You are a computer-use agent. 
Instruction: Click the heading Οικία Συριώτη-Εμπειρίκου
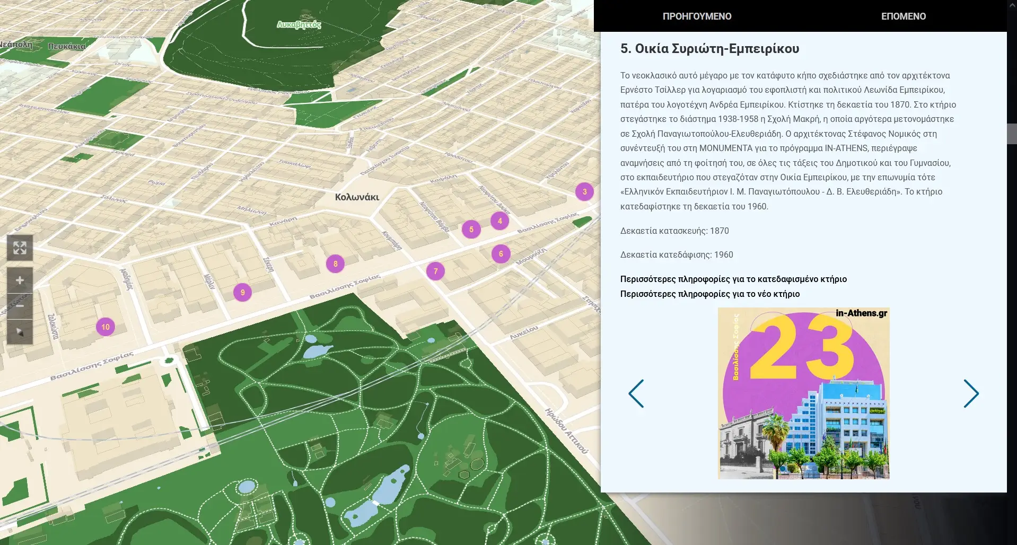[x=710, y=49]
